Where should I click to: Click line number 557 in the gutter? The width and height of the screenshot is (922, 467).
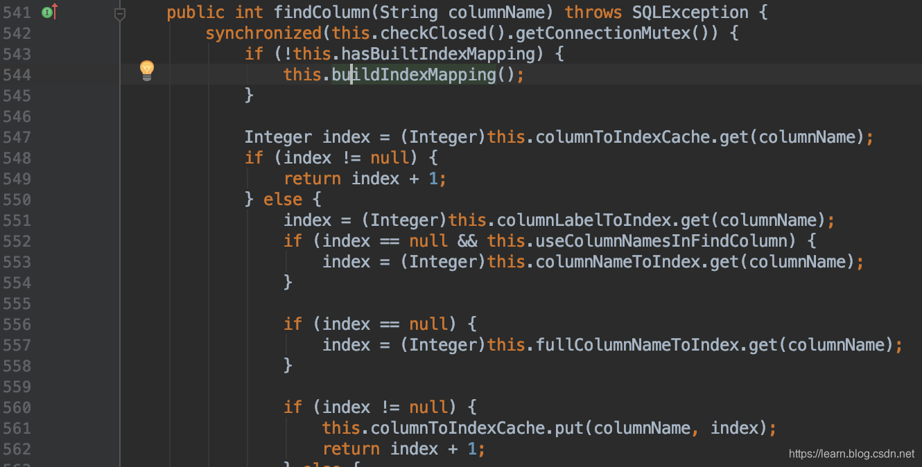click(17, 345)
